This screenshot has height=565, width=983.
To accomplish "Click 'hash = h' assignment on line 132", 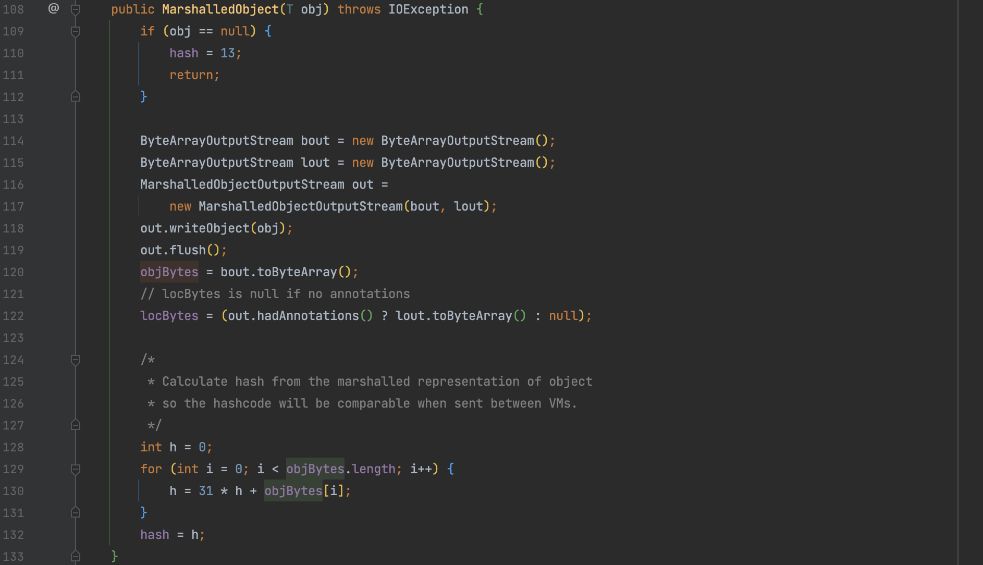I will 169,535.
